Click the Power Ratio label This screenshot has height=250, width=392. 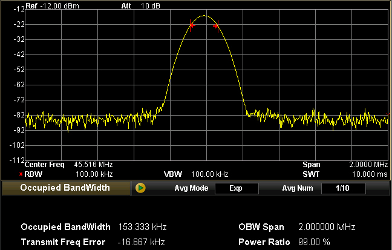click(264, 242)
